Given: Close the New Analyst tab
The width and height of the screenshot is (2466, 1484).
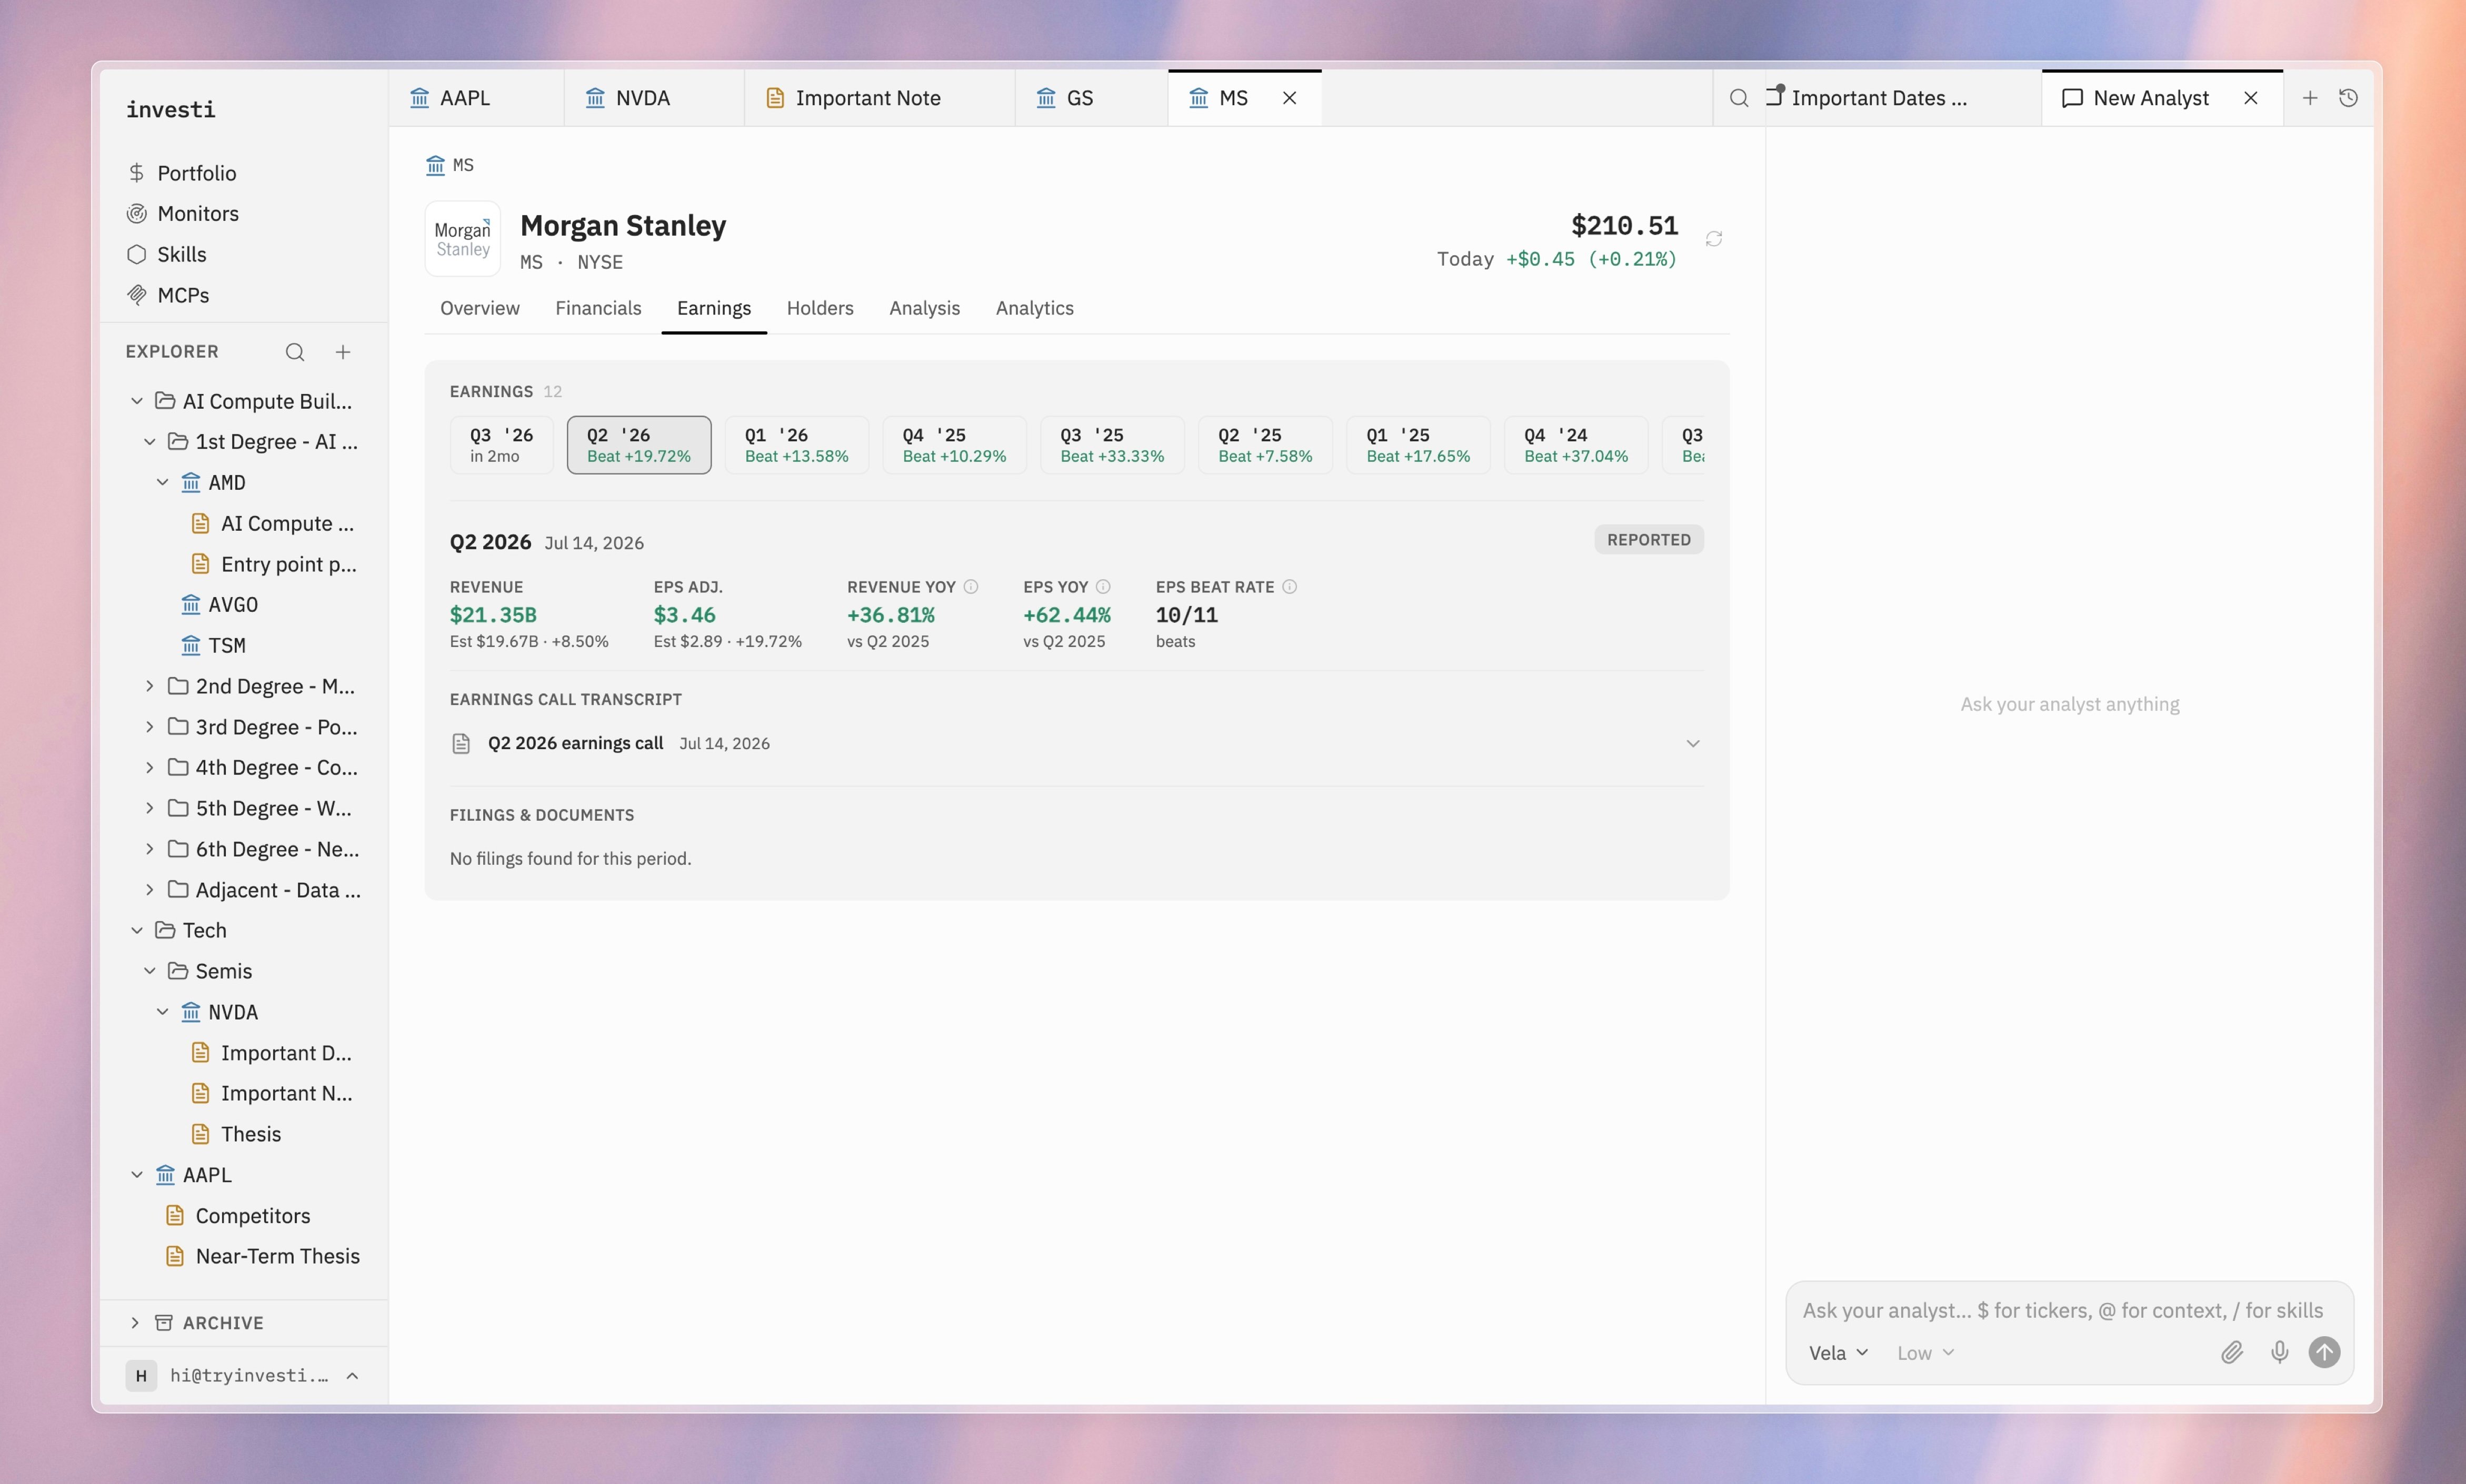Looking at the screenshot, I should click(2251, 98).
